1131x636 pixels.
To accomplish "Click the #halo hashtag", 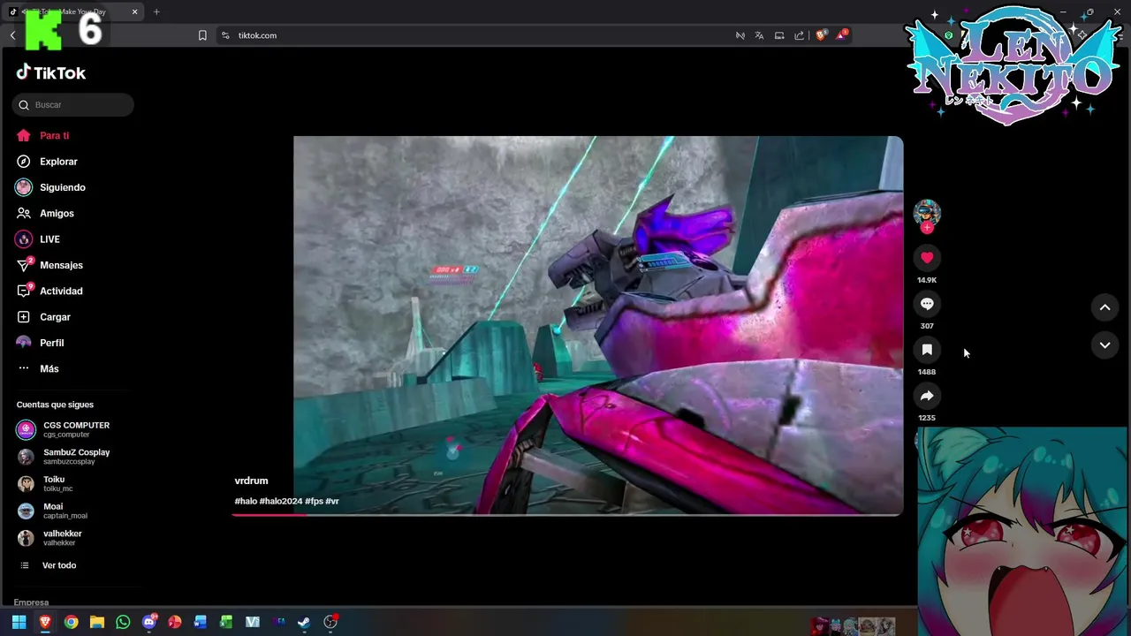I will 246,501.
